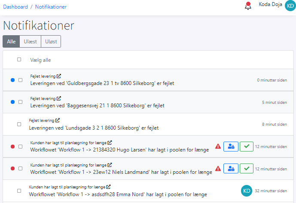Assign Niels Landmand workflow with user-lock button
Screen dimensions: 296x203
pos(231,169)
